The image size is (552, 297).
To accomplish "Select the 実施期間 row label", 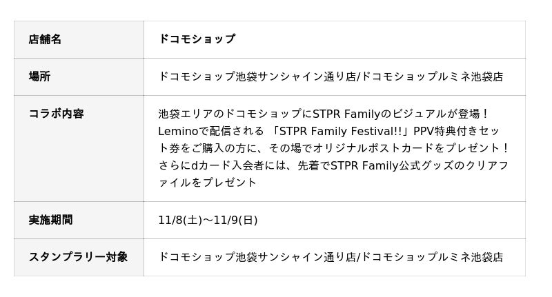I will point(50,220).
